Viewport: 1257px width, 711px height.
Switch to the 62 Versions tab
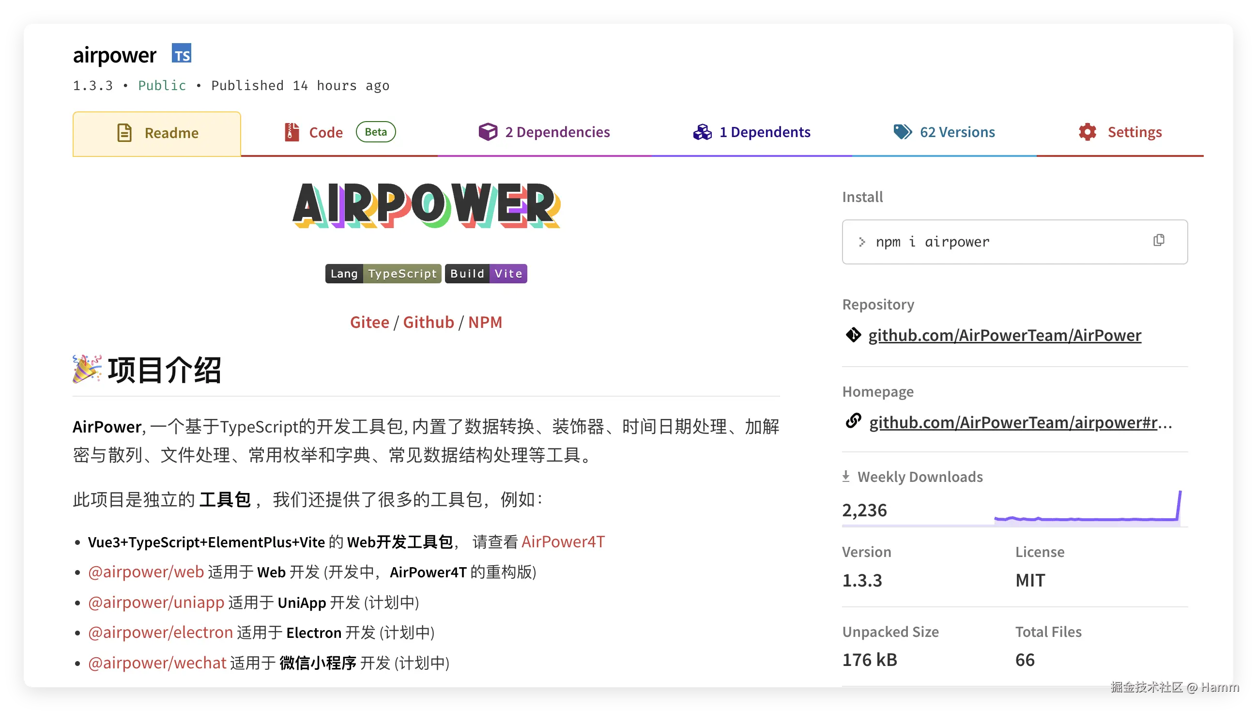pyautogui.click(x=957, y=131)
